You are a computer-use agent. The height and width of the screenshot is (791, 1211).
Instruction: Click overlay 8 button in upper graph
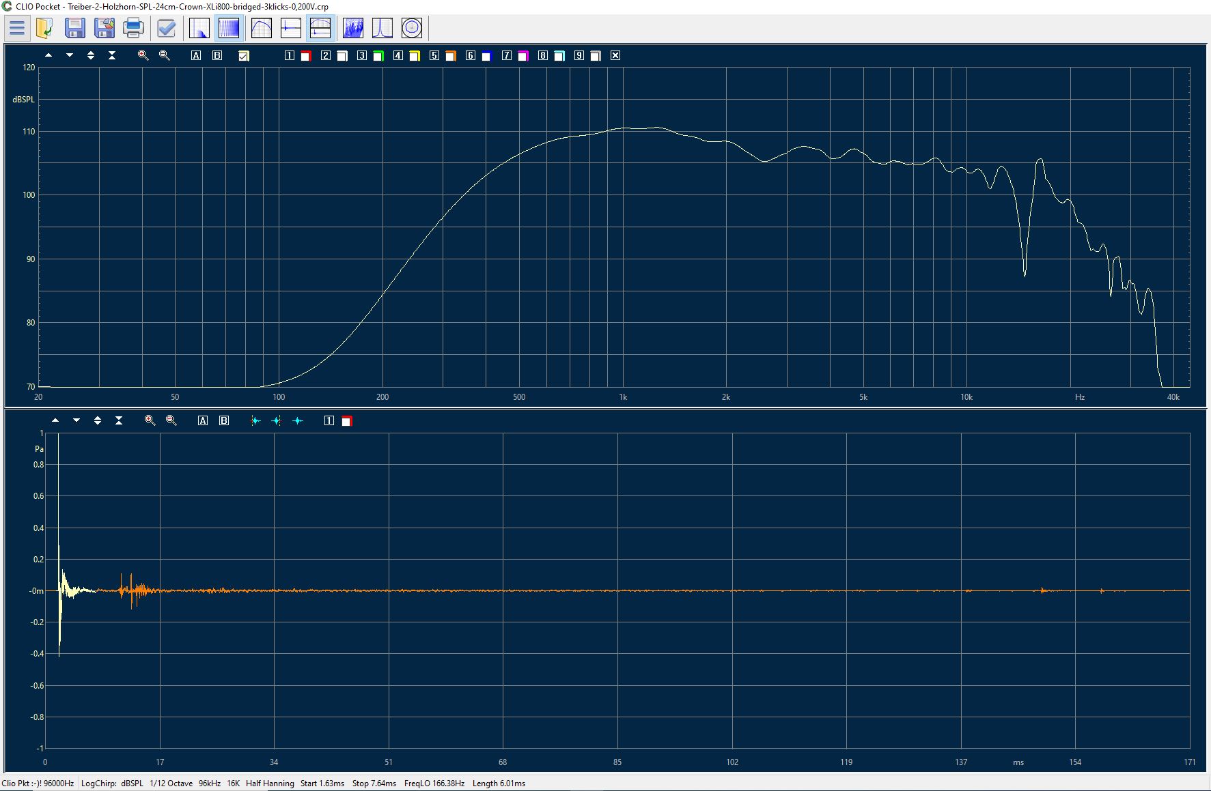pos(543,55)
